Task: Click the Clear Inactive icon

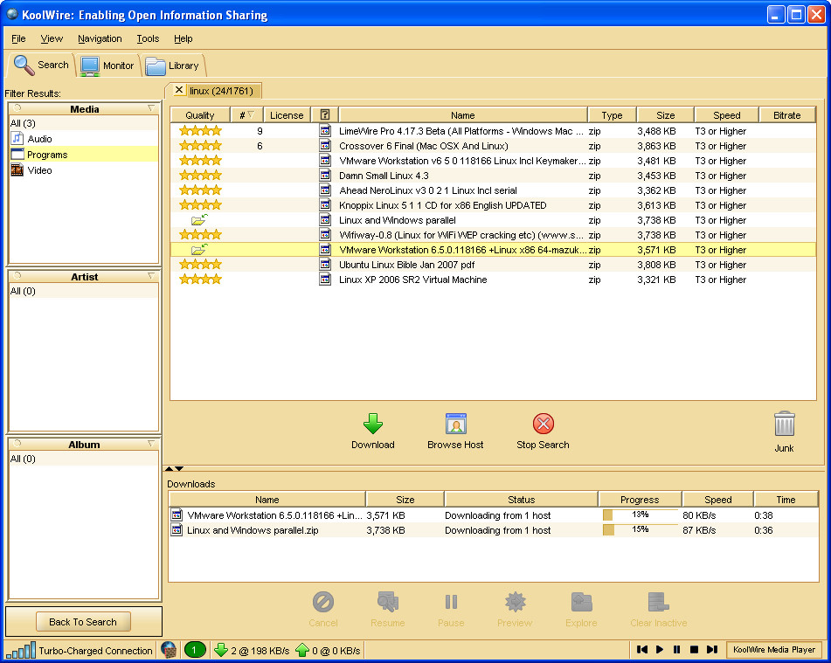Action: coord(658,602)
